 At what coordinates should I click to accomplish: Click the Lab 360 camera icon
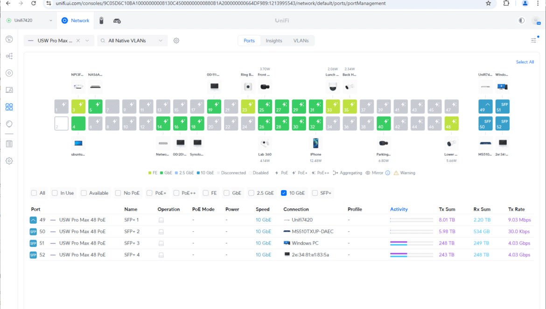coord(265,143)
